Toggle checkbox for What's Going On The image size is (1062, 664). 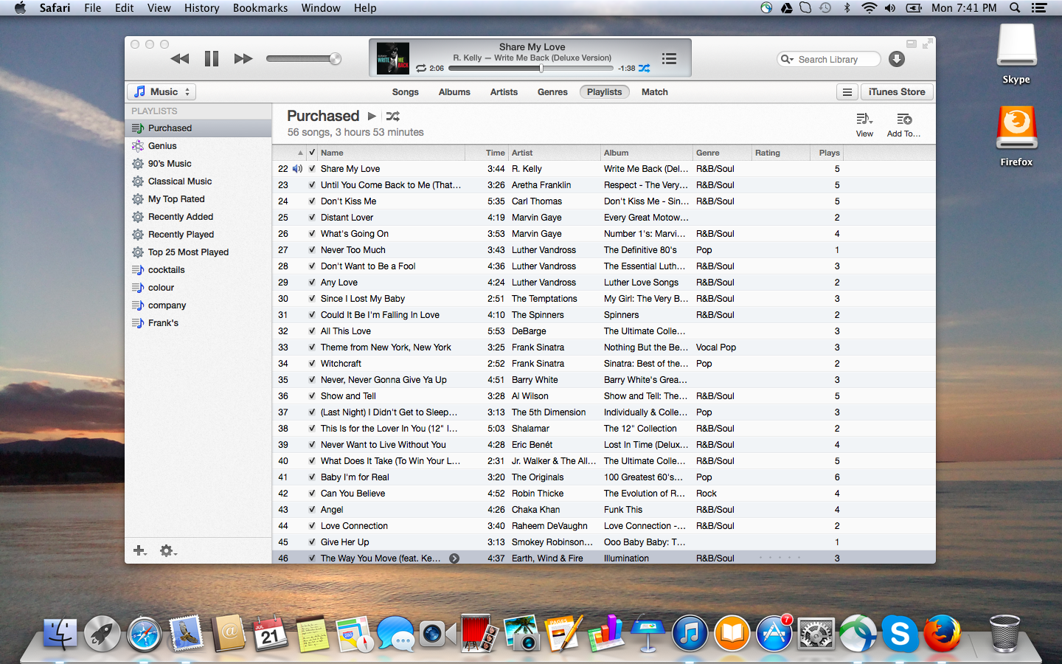tap(312, 234)
